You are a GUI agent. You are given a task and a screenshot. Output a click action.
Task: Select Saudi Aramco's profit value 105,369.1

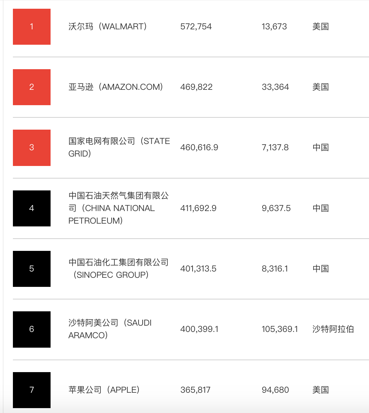pos(280,329)
